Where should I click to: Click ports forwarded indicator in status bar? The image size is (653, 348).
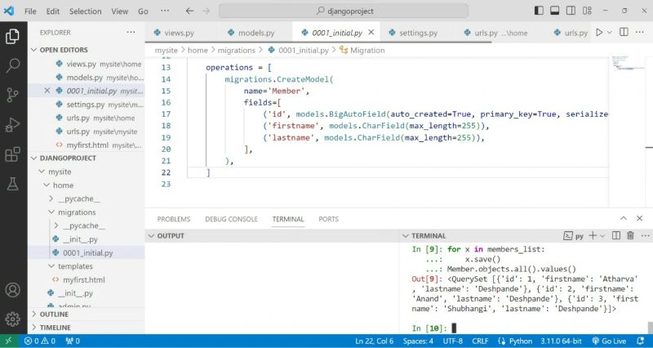coord(73,341)
